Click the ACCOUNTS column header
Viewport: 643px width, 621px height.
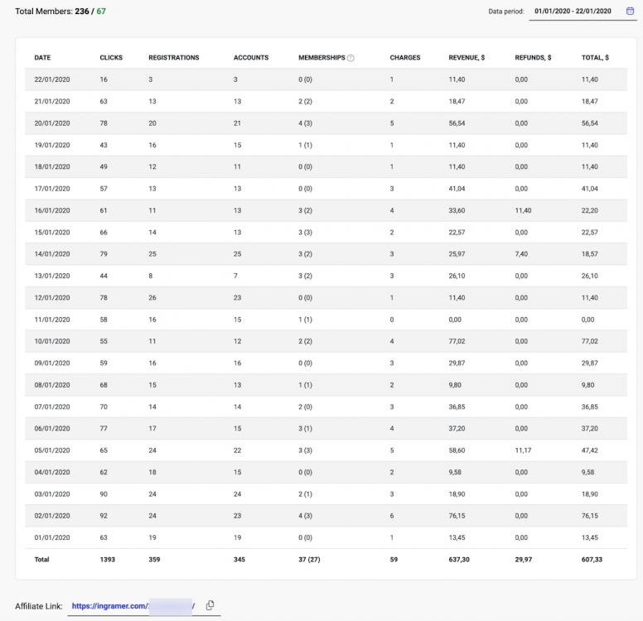(251, 58)
